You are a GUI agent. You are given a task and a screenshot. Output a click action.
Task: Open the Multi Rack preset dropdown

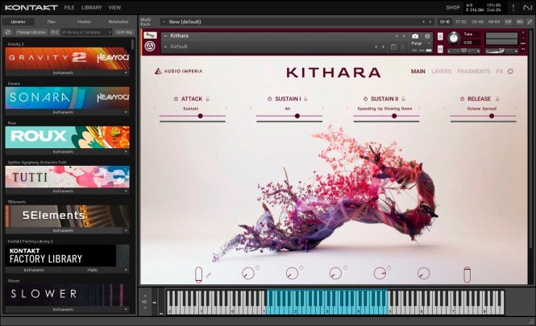point(164,22)
